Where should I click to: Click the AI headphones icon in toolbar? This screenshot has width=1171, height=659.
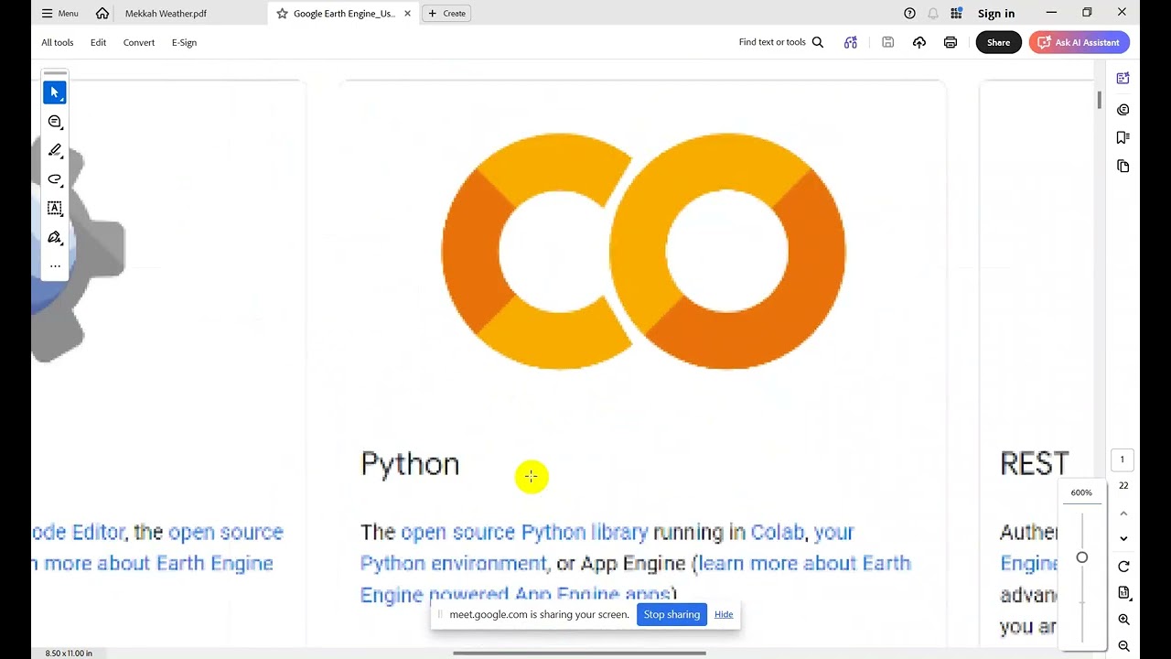pyautogui.click(x=851, y=42)
